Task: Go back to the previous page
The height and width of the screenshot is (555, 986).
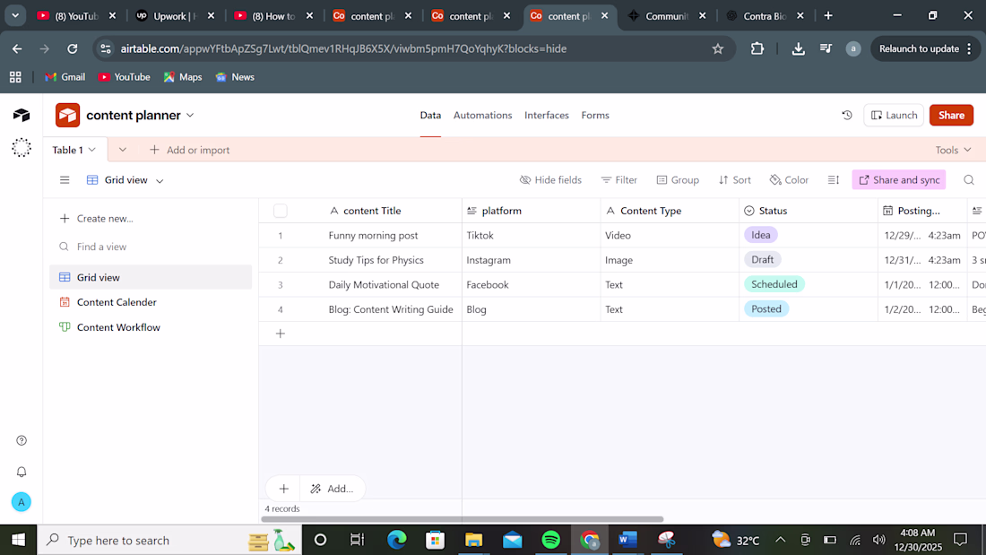Action: pos(17,48)
